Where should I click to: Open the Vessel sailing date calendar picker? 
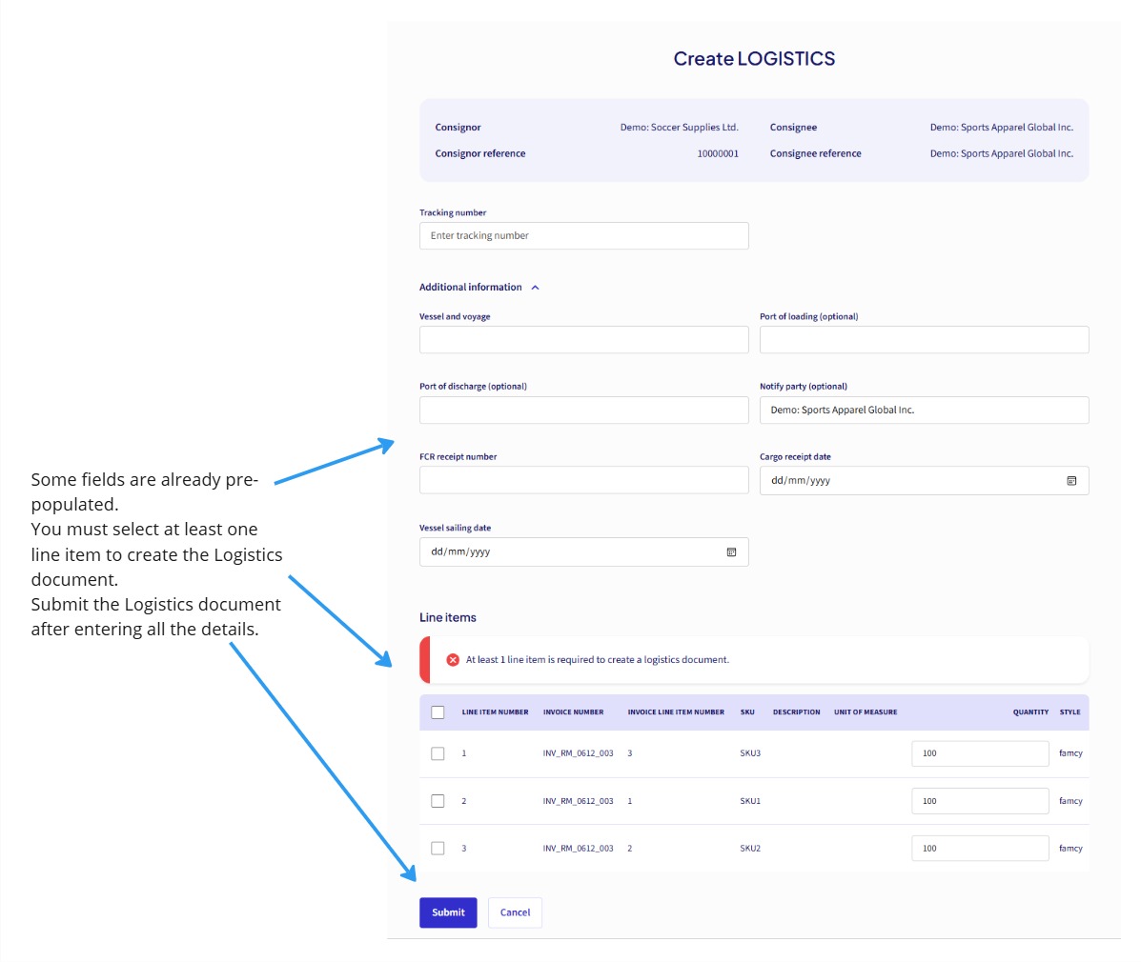pos(731,551)
